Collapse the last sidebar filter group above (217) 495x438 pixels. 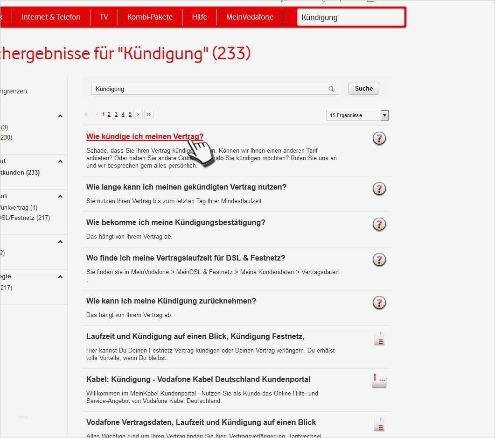pyautogui.click(x=60, y=276)
